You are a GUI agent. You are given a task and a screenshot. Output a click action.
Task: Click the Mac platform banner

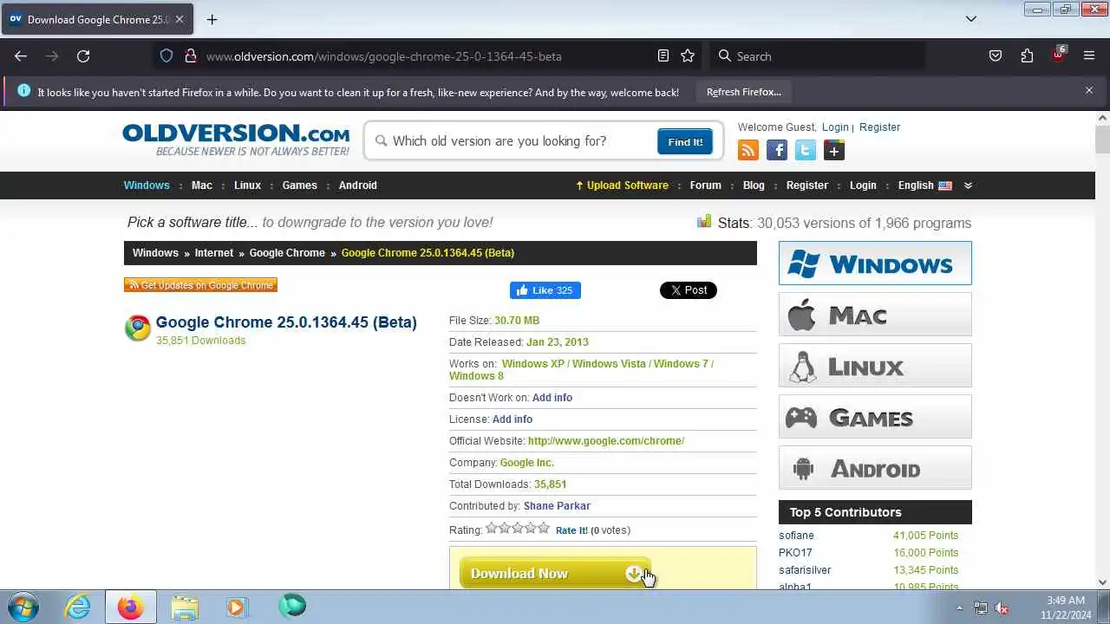875,314
